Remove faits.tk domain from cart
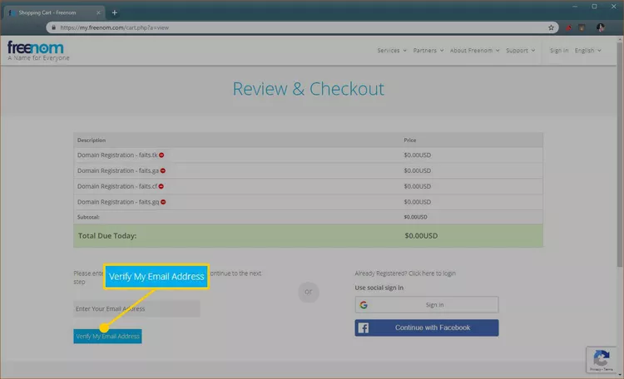The width and height of the screenshot is (624, 379). (x=162, y=155)
